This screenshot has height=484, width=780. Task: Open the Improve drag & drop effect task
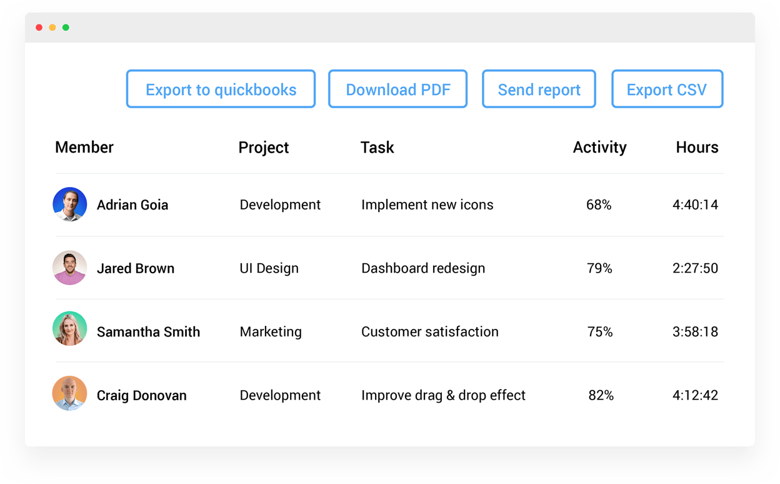click(x=443, y=395)
